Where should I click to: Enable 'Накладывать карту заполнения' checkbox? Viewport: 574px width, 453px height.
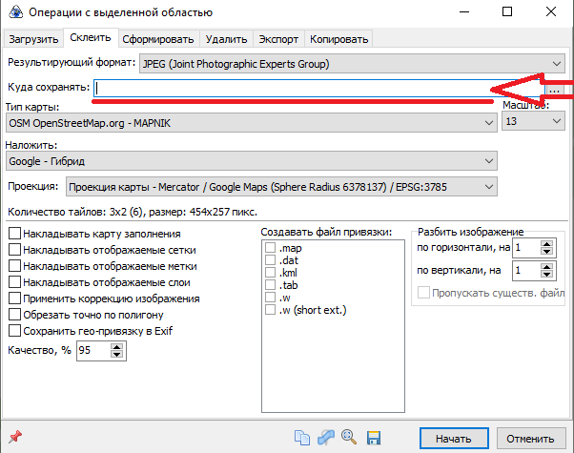coord(14,234)
